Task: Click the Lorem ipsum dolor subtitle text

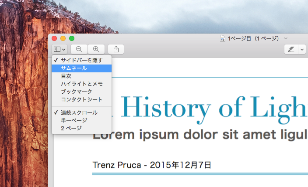Action: click(x=200, y=135)
